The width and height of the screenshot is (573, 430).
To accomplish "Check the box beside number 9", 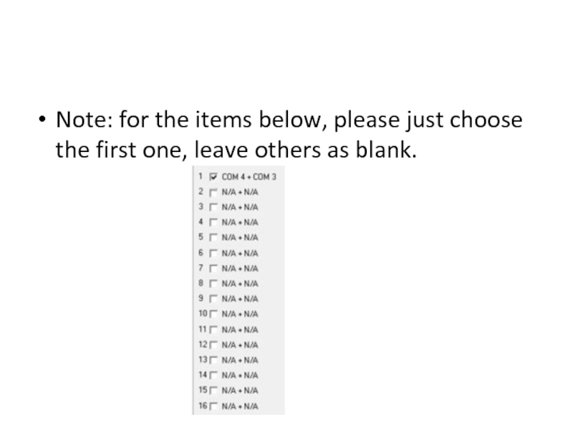I will click(213, 299).
